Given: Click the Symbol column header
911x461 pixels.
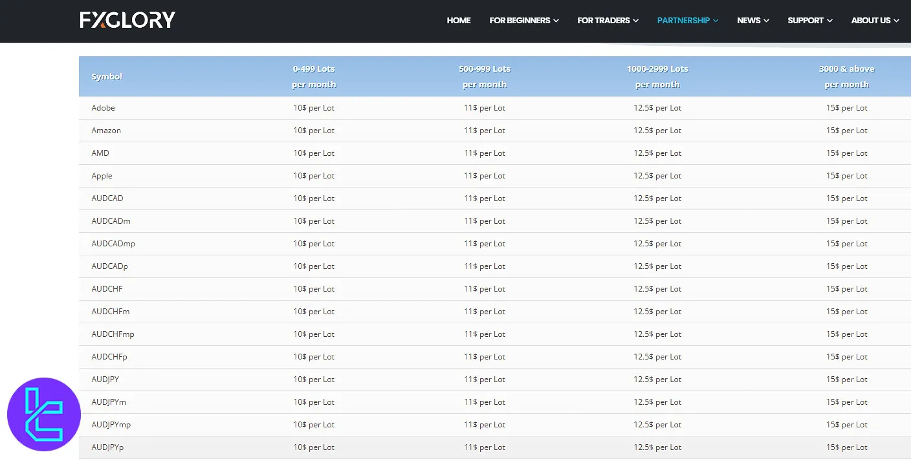Looking at the screenshot, I should tap(107, 77).
